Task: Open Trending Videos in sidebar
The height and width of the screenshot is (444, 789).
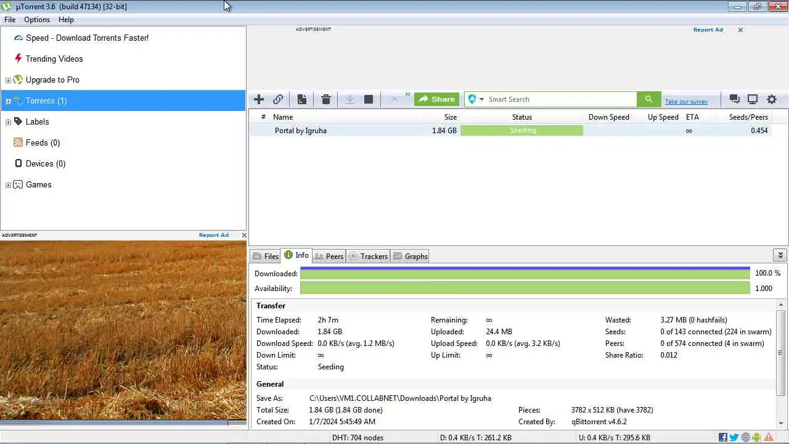Action: 54,59
